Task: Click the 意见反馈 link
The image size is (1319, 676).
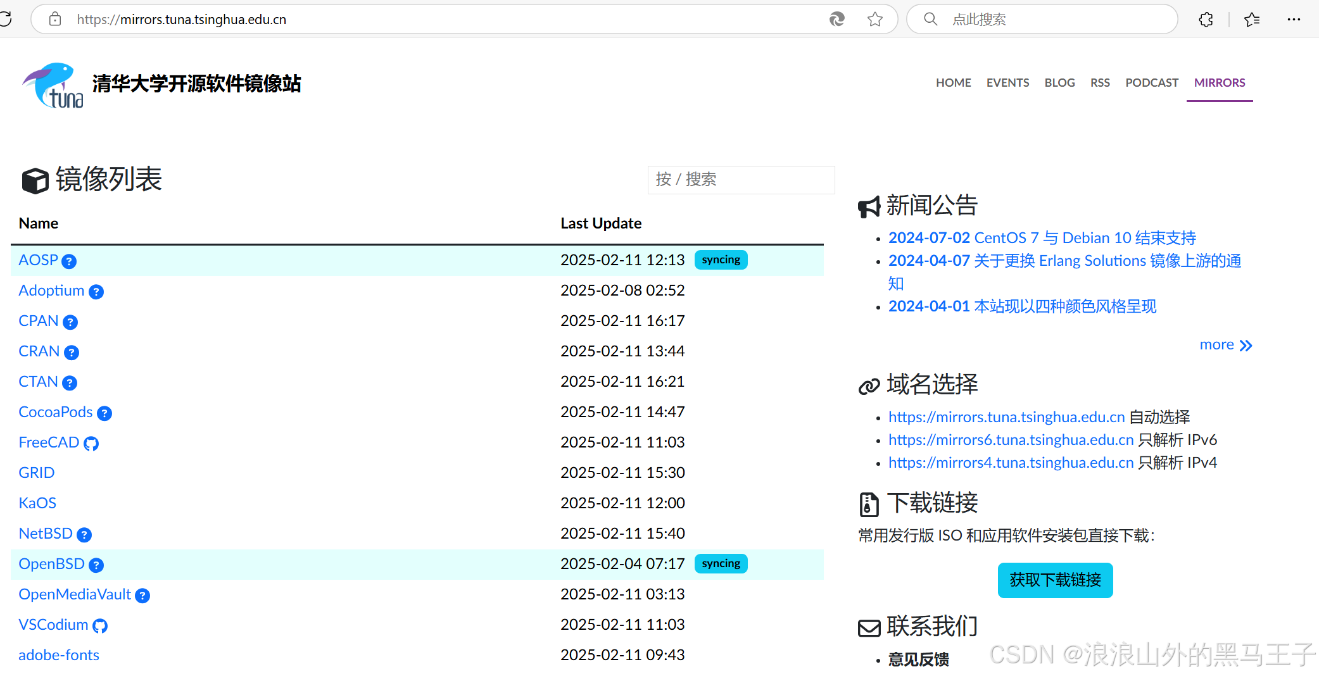Action: tap(919, 660)
